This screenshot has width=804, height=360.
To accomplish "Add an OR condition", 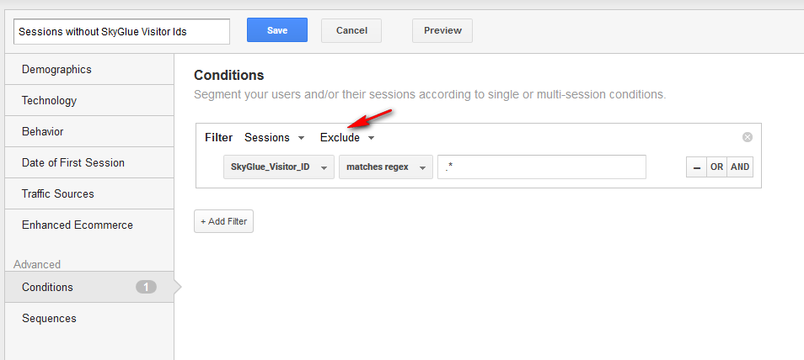I will [x=716, y=167].
